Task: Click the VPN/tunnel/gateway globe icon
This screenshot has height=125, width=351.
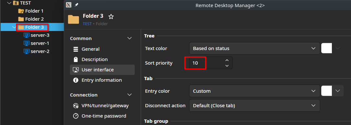Action: 76,106
